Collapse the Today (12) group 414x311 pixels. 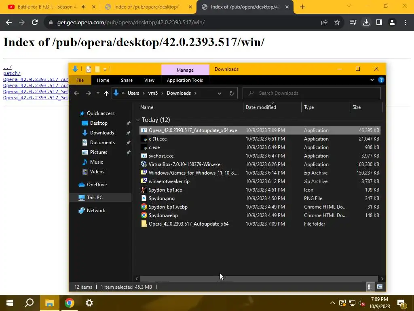point(138,120)
